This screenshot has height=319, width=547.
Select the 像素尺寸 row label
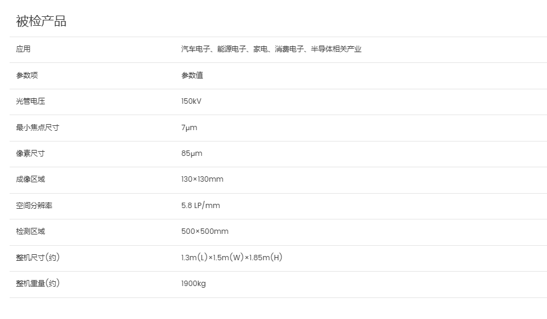point(31,154)
